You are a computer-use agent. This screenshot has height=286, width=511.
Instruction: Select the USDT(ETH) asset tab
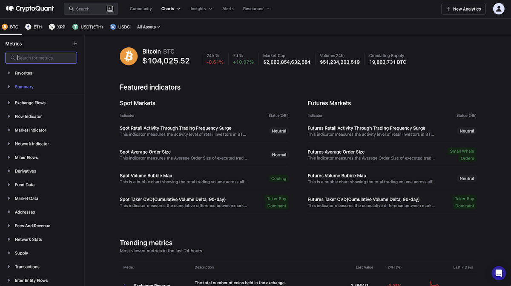[88, 27]
